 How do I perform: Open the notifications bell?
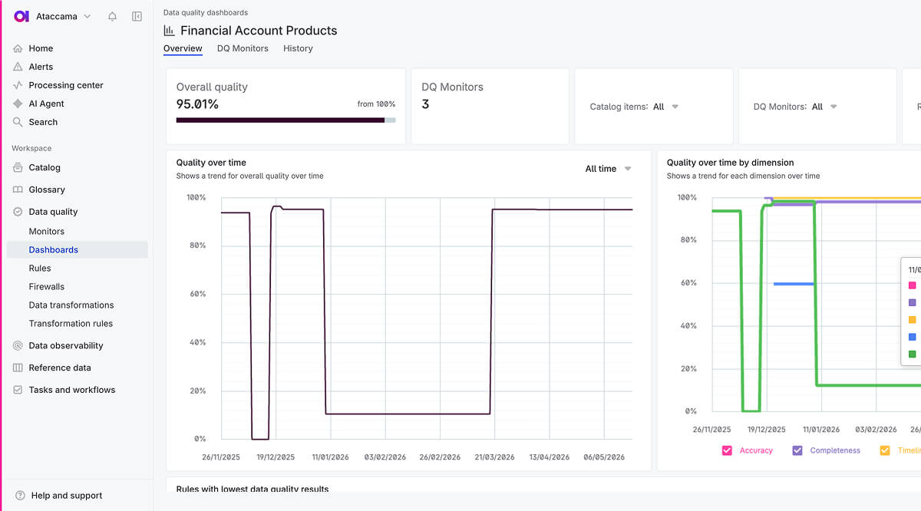pos(112,16)
